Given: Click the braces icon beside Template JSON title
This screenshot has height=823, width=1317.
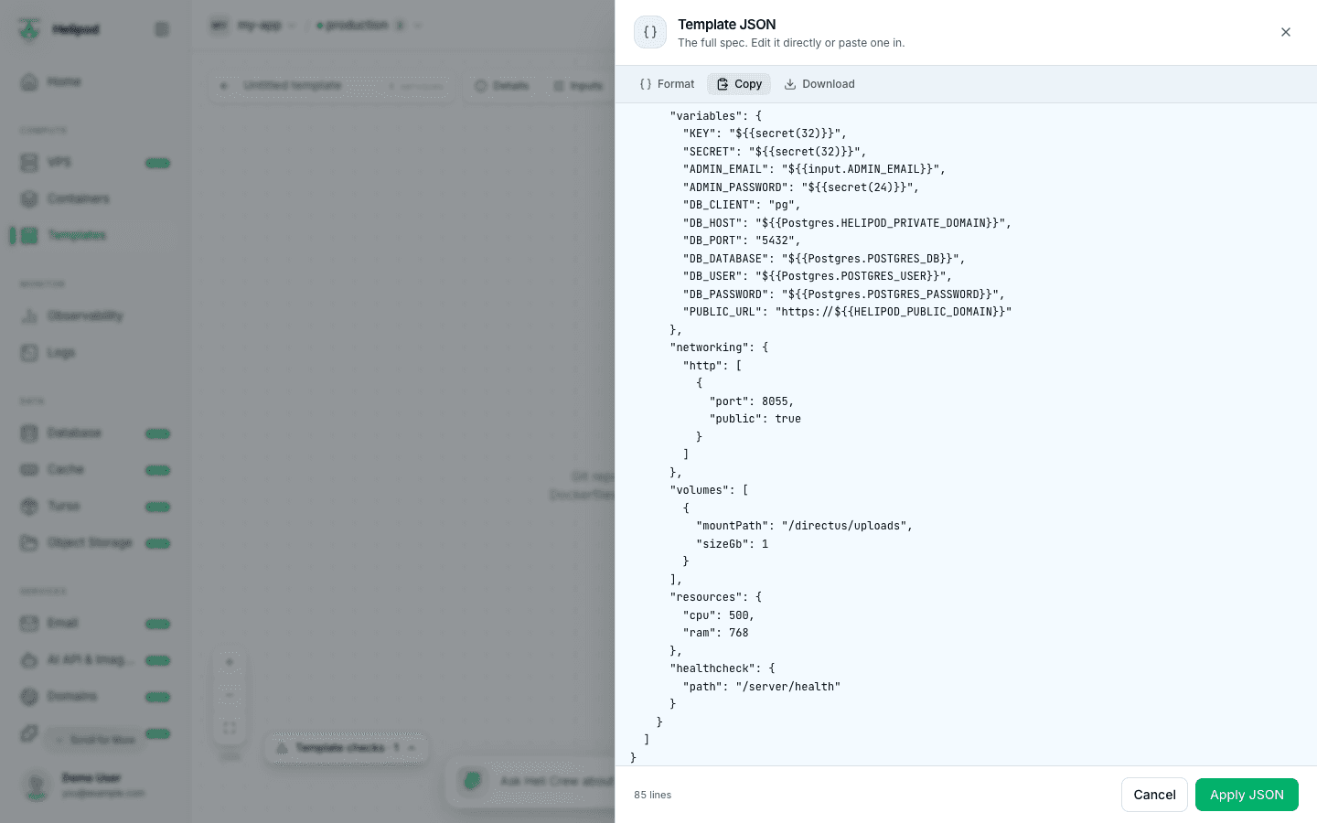Looking at the screenshot, I should pyautogui.click(x=650, y=32).
